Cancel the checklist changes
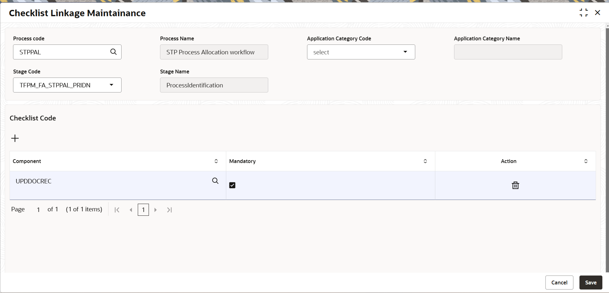 (559, 282)
